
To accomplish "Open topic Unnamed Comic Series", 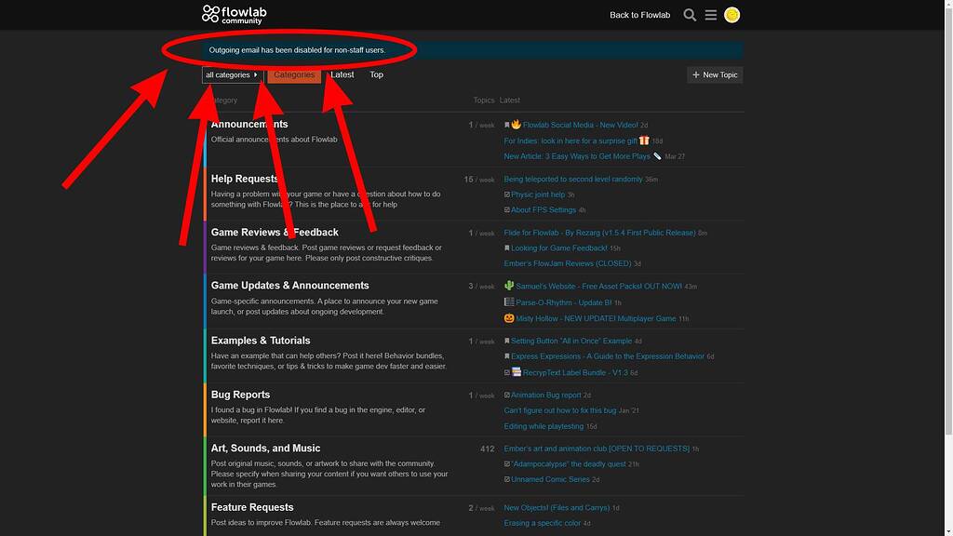I will coord(550,479).
